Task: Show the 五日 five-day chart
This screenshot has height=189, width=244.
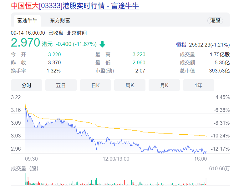Action: click(x=61, y=85)
